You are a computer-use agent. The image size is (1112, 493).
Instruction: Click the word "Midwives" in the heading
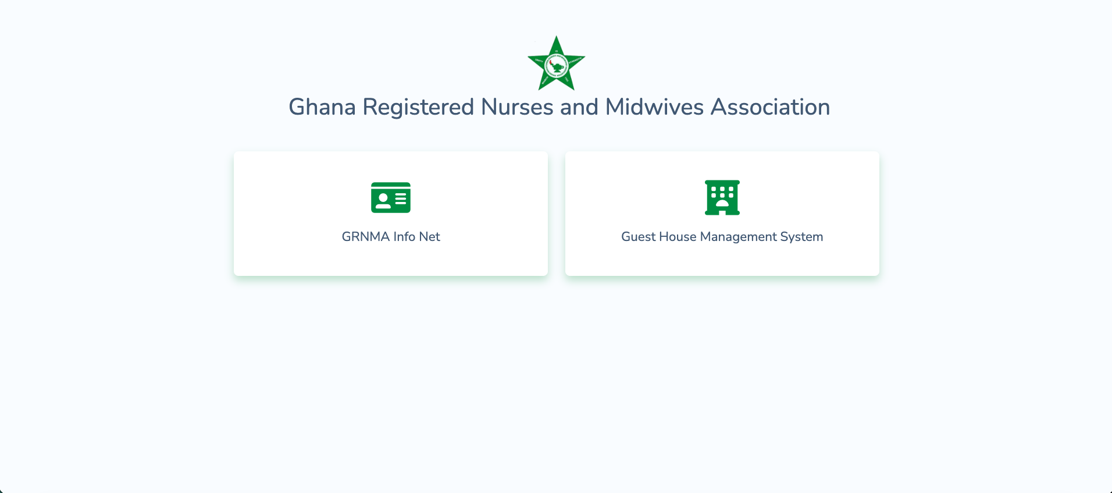(x=654, y=108)
